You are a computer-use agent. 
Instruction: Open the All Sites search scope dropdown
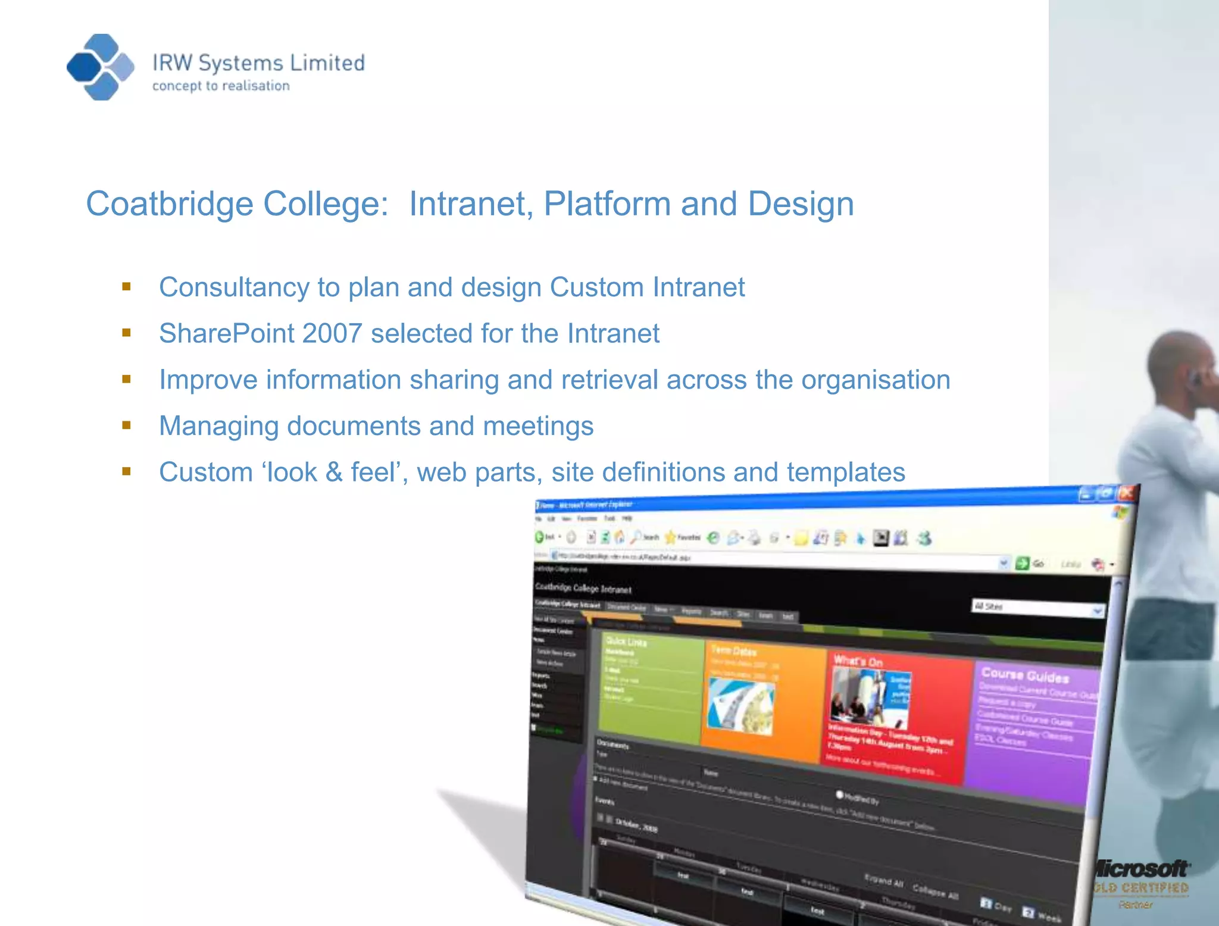point(1097,611)
